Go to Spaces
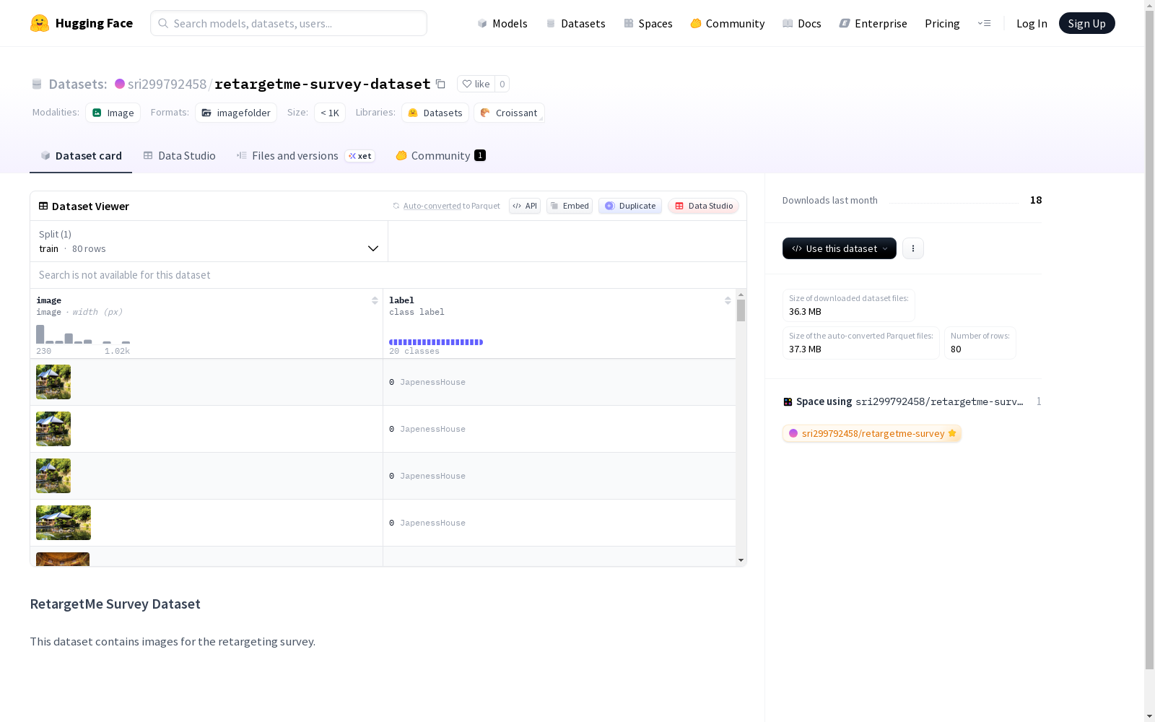Viewport: 1155px width, 722px height. coord(648,23)
